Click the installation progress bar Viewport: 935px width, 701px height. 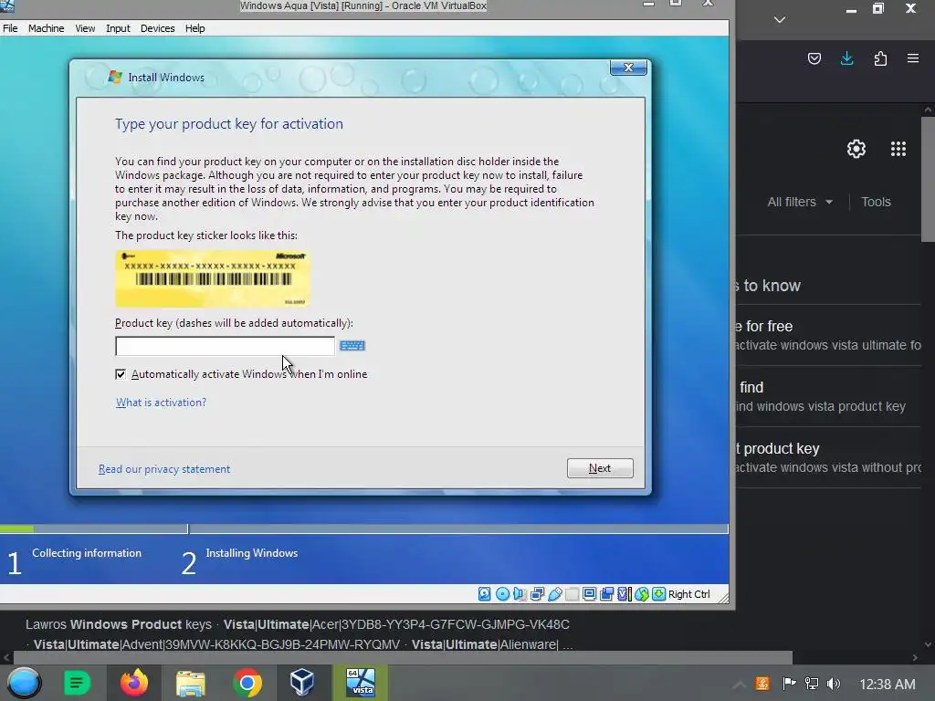tap(363, 528)
